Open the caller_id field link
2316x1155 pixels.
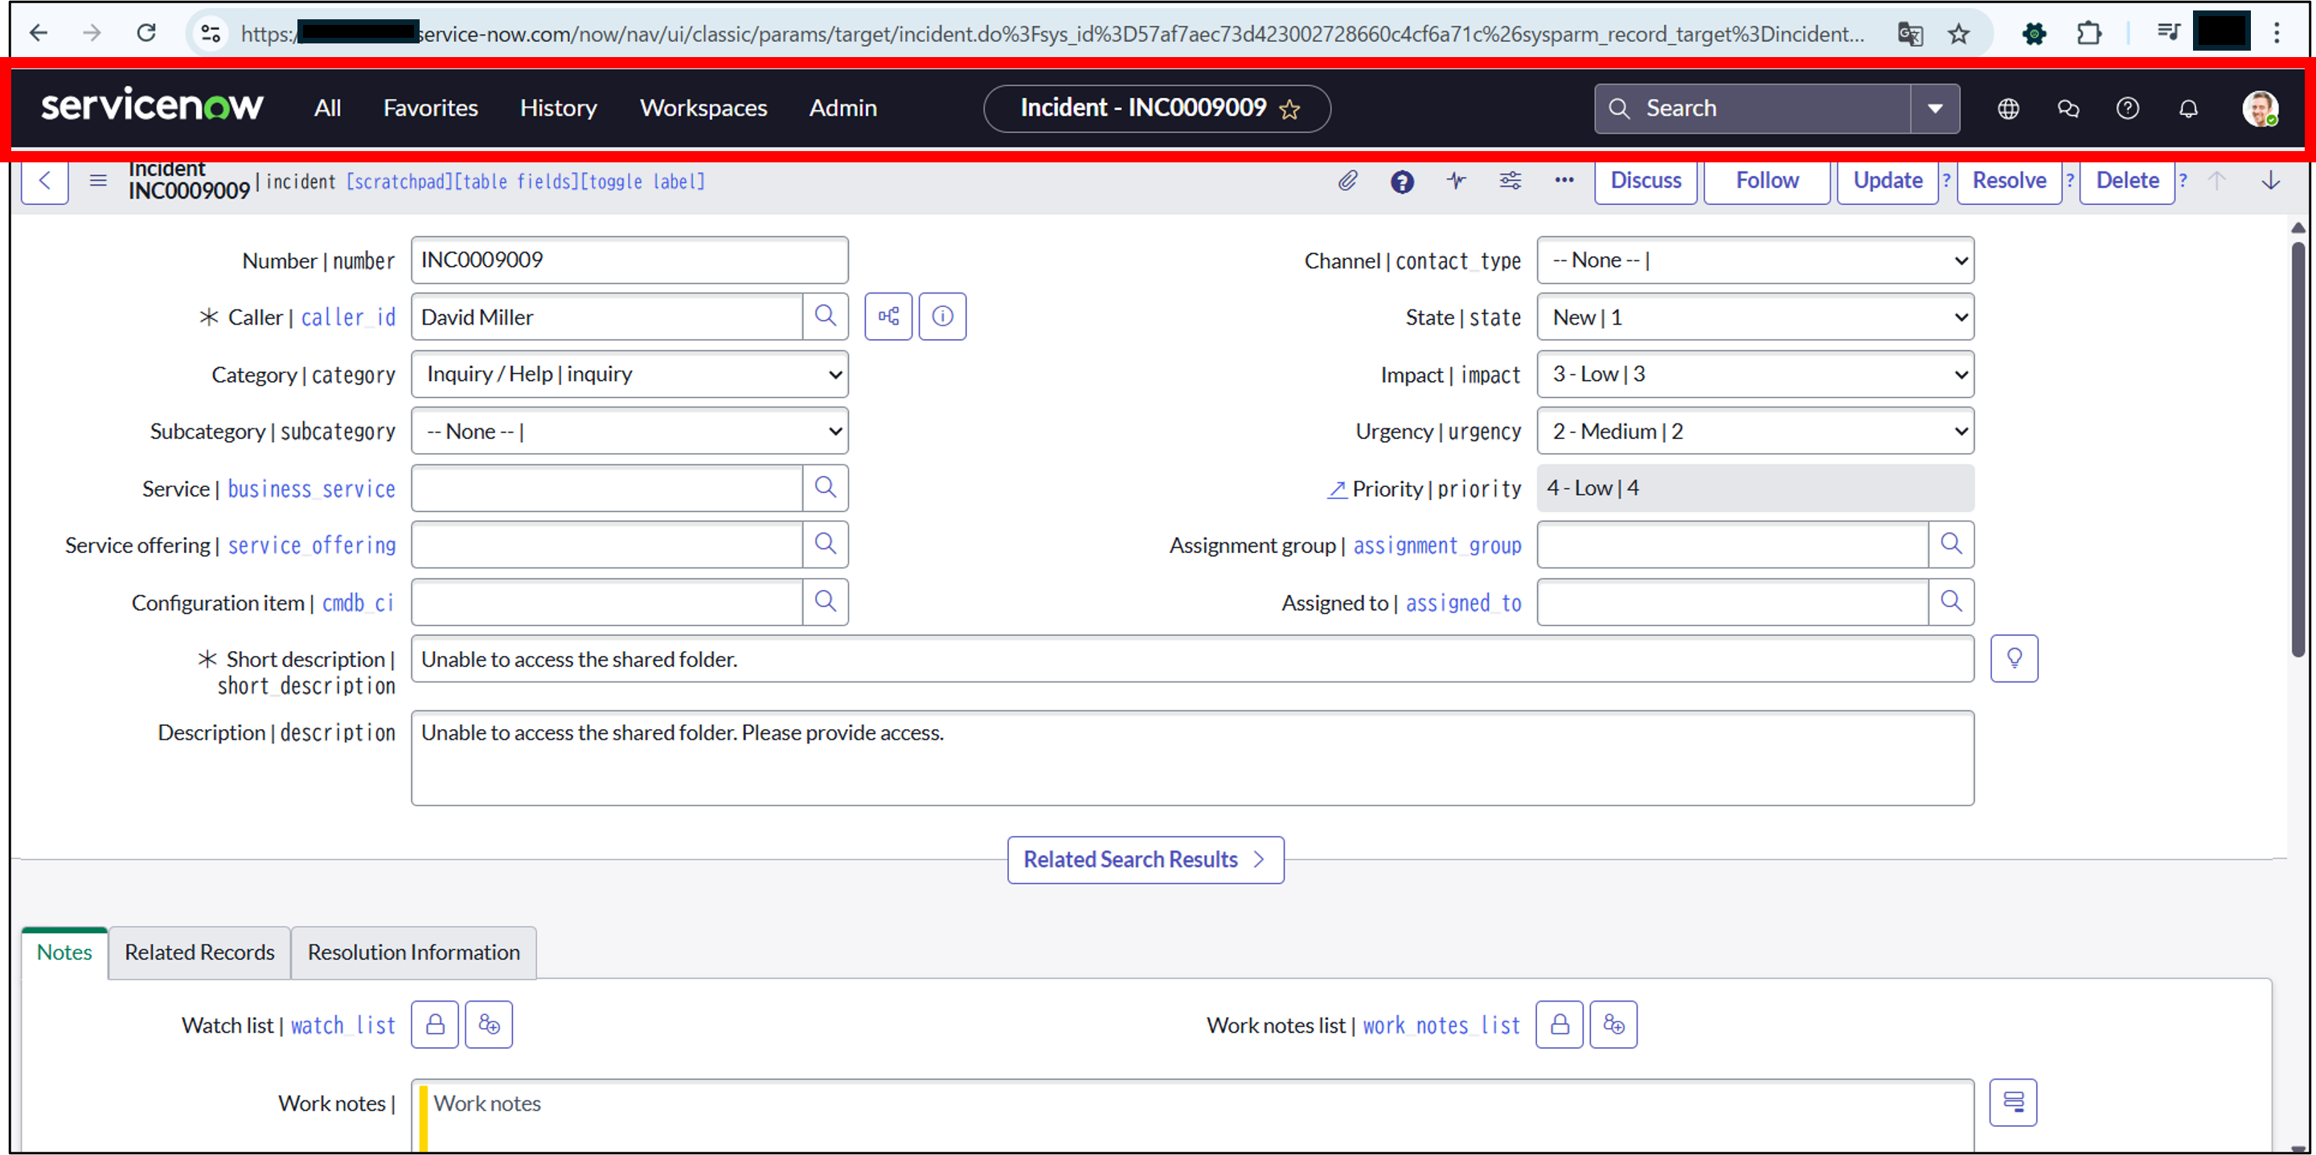(x=348, y=317)
